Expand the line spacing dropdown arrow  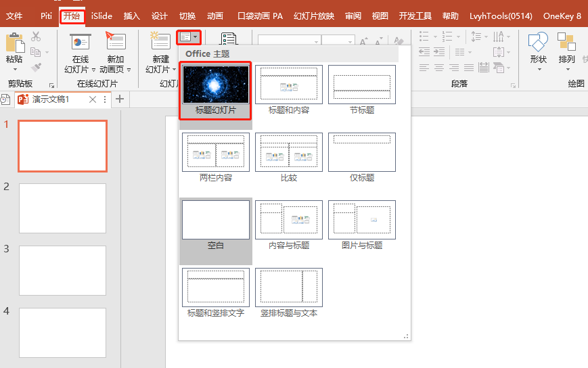pos(486,37)
